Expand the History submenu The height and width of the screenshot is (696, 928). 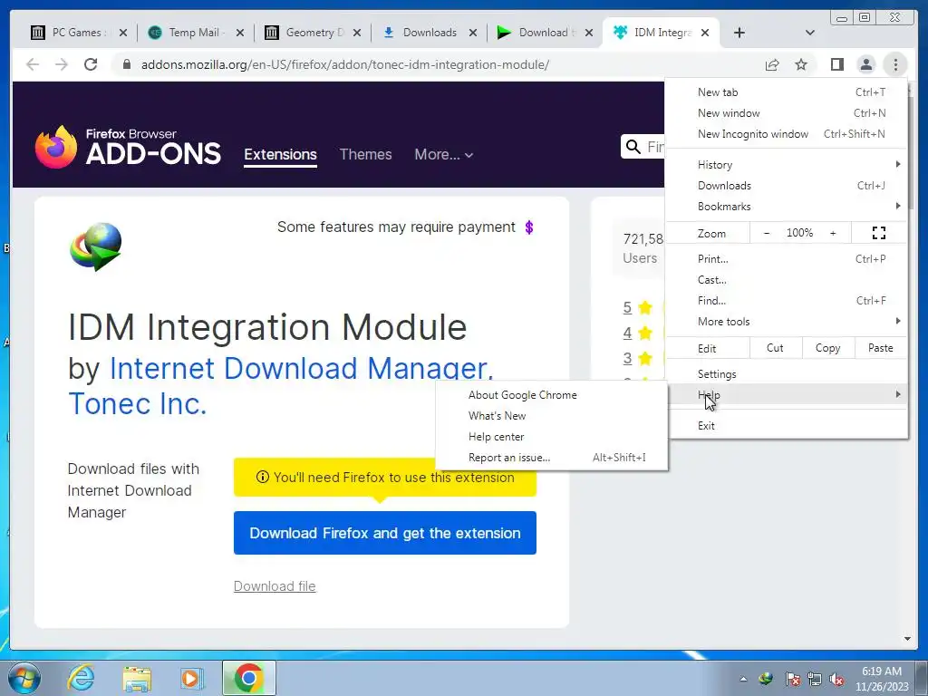(788, 165)
